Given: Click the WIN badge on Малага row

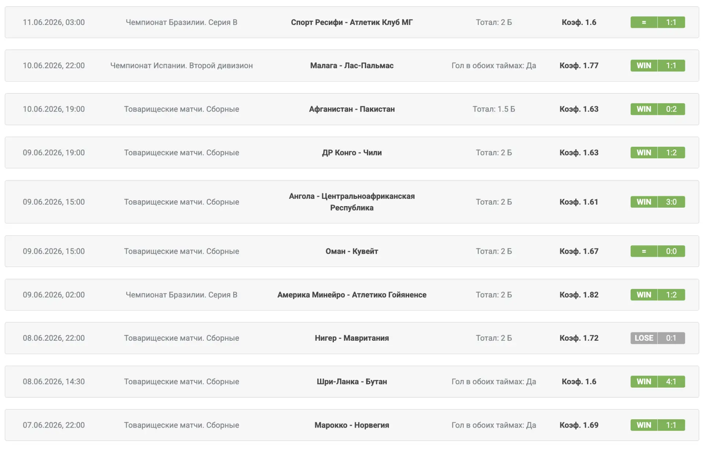Looking at the screenshot, I should pos(644,66).
